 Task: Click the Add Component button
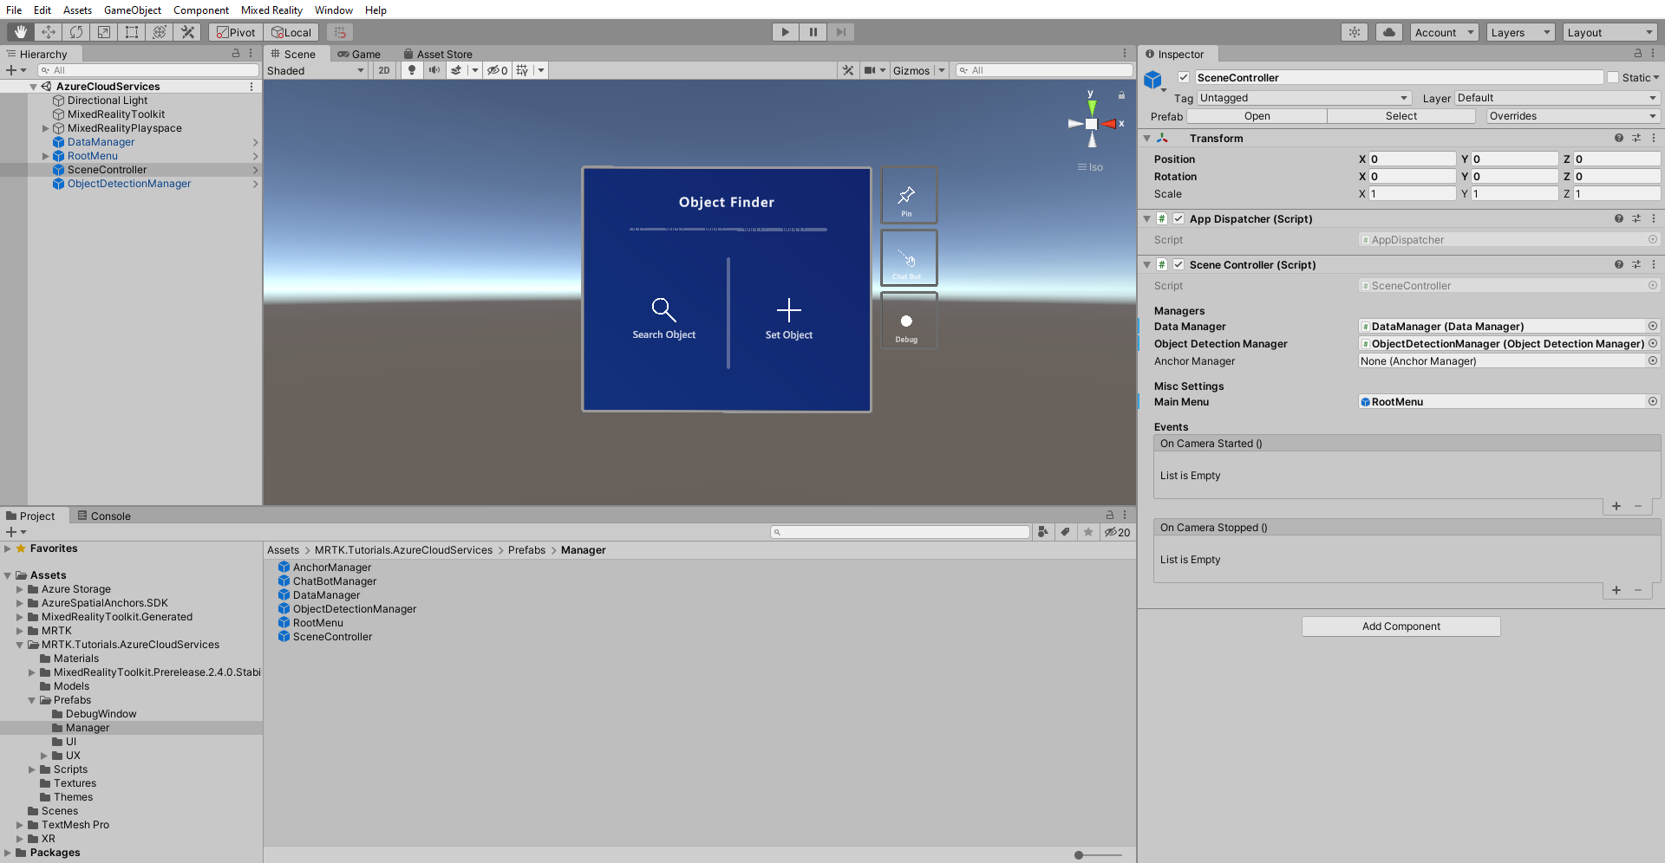pos(1400,626)
